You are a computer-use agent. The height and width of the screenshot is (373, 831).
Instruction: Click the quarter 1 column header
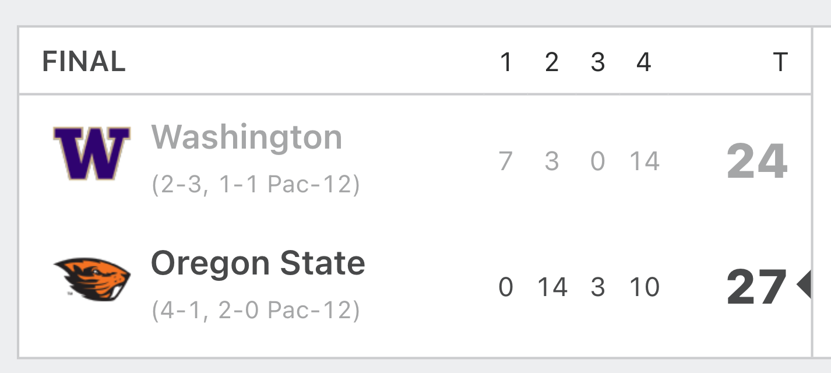click(x=506, y=62)
